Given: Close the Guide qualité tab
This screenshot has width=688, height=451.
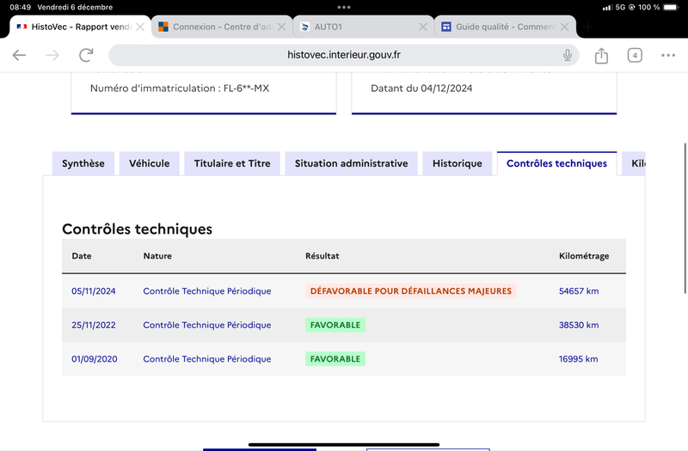Looking at the screenshot, I should (565, 27).
